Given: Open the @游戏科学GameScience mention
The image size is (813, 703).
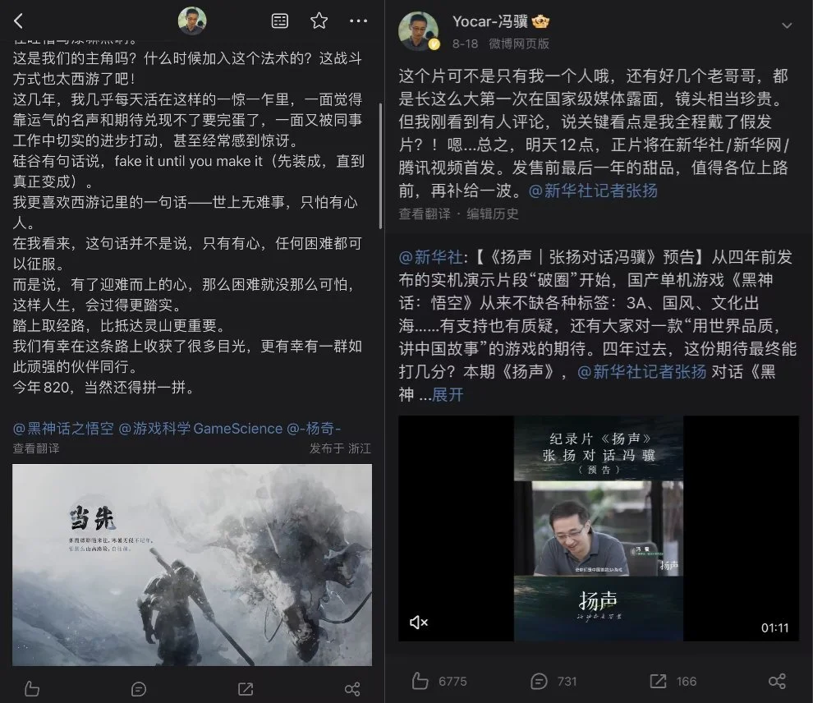Looking at the screenshot, I should pyautogui.click(x=200, y=429).
